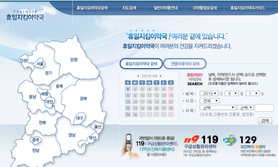Click the 구급상황관리센터 heading text
Image resolution: width=278 pixels, height=167 pixels.
pos(200,146)
